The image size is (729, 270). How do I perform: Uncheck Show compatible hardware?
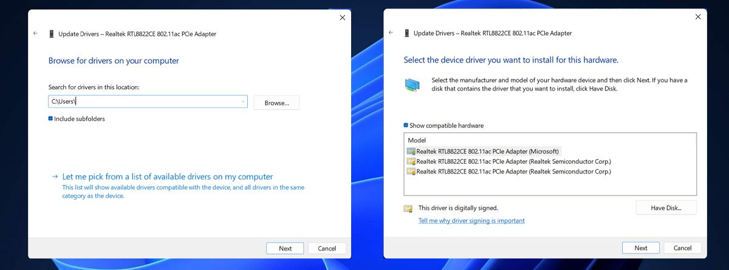(406, 126)
